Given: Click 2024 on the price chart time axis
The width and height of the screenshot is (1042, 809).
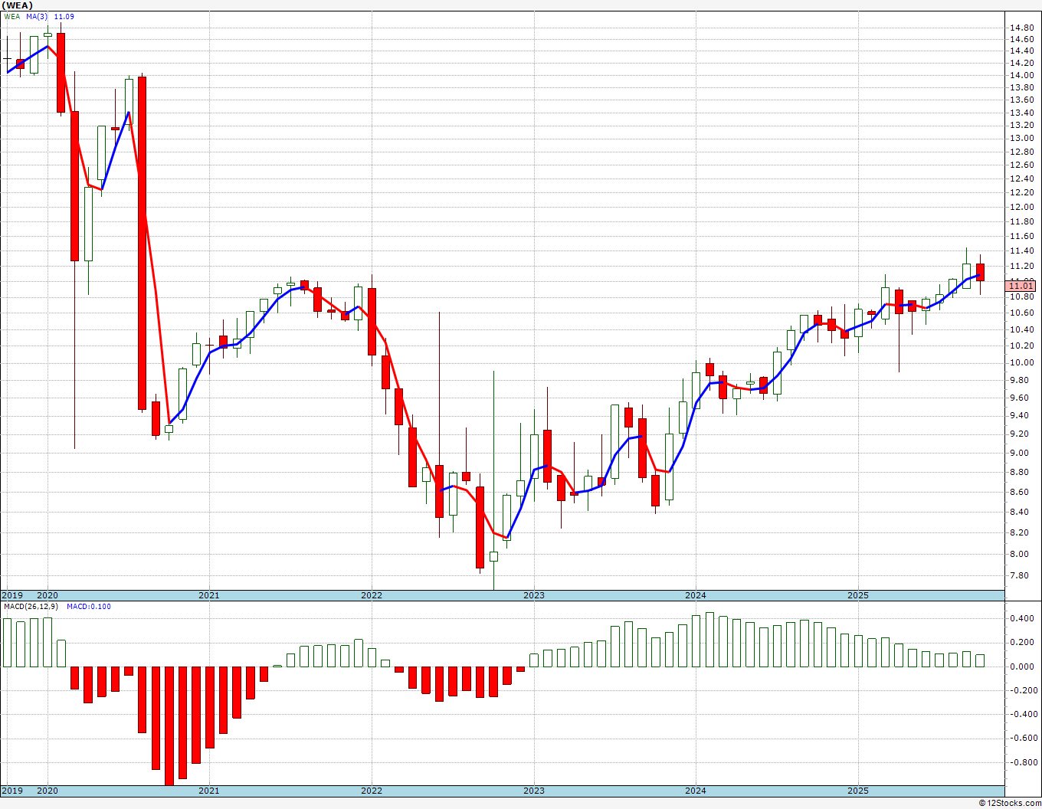Looking at the screenshot, I should pyautogui.click(x=696, y=595).
